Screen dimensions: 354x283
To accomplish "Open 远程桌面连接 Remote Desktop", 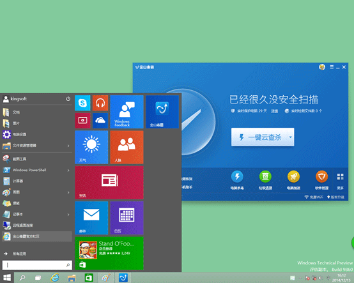I will click(37, 226).
